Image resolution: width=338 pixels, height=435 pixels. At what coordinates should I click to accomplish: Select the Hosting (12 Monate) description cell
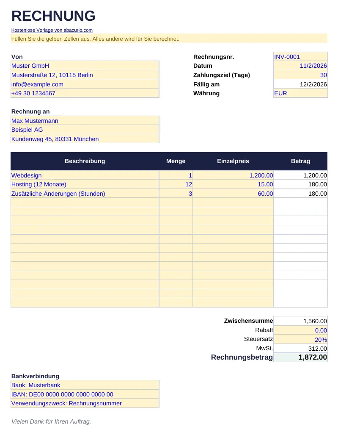point(85,184)
